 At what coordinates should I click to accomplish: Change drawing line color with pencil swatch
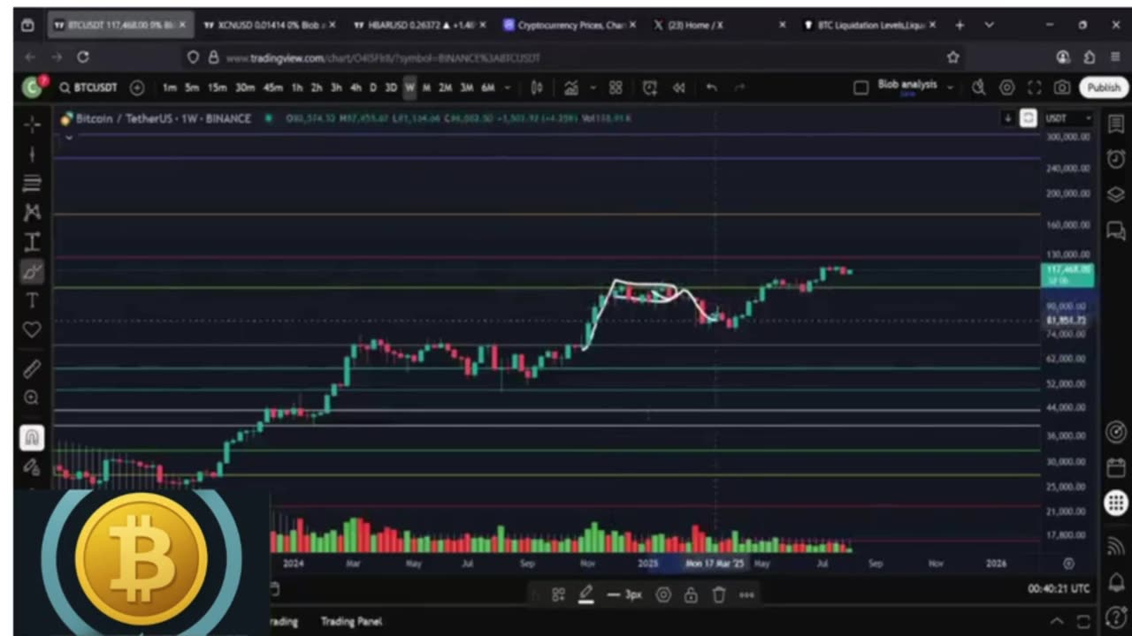(585, 594)
